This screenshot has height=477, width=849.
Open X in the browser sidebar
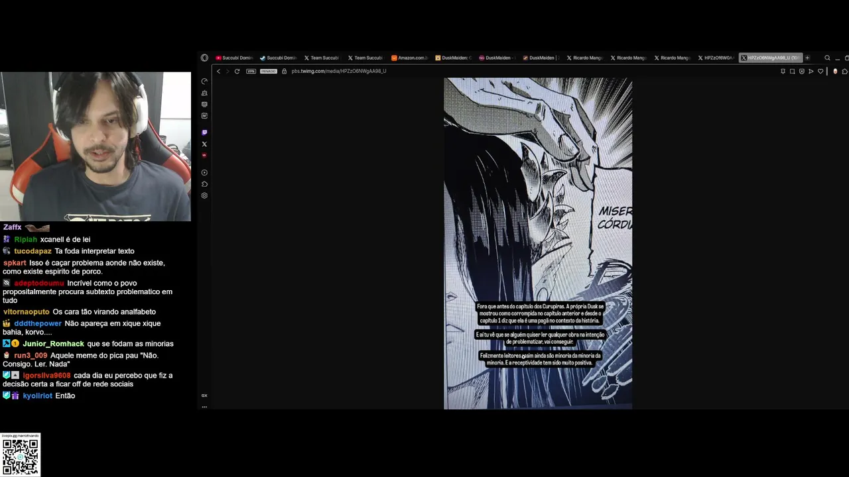click(x=204, y=144)
